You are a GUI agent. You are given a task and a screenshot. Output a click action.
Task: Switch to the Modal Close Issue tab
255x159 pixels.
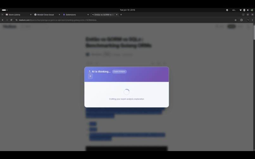tap(47, 15)
